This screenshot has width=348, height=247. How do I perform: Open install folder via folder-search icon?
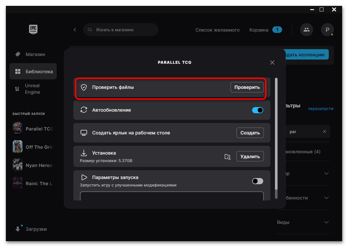pyautogui.click(x=227, y=157)
